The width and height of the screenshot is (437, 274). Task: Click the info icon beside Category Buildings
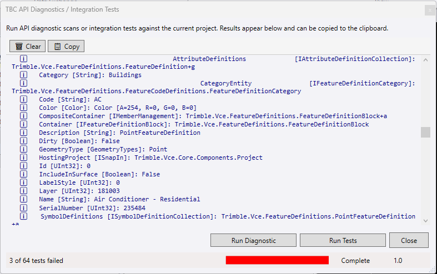click(x=24, y=74)
